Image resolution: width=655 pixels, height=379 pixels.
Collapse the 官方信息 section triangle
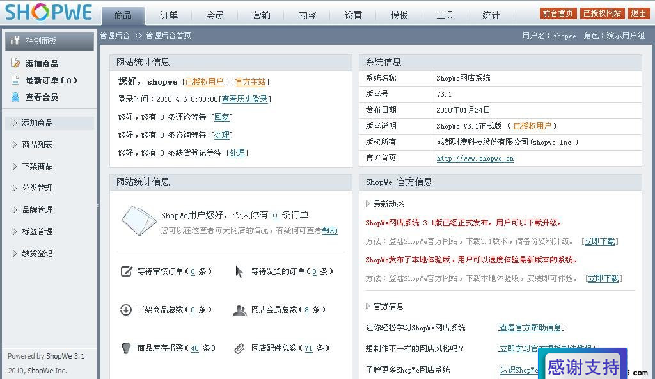[368, 306]
